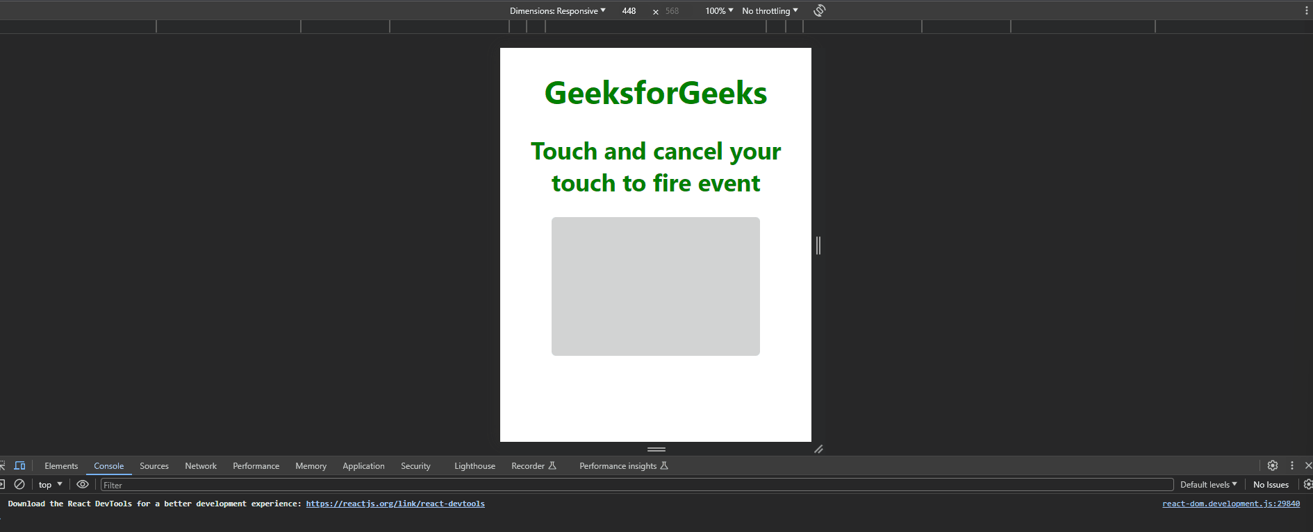Screen dimensions: 1313x532
Task: Open the Lighthouse tab
Action: pos(475,466)
